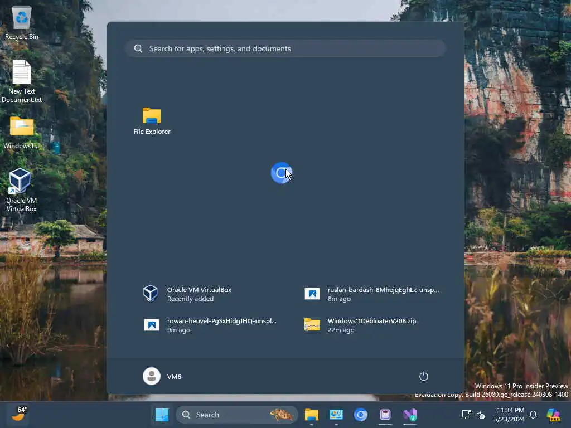This screenshot has height=428, width=571.
Task: Select the Recycle Bin desktop icon
Action: pyautogui.click(x=22, y=23)
